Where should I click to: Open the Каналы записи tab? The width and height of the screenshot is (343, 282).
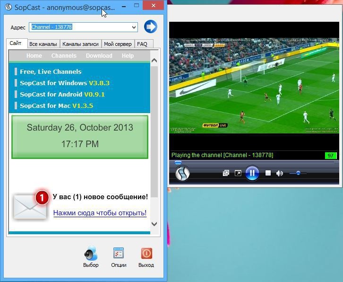pyautogui.click(x=80, y=44)
